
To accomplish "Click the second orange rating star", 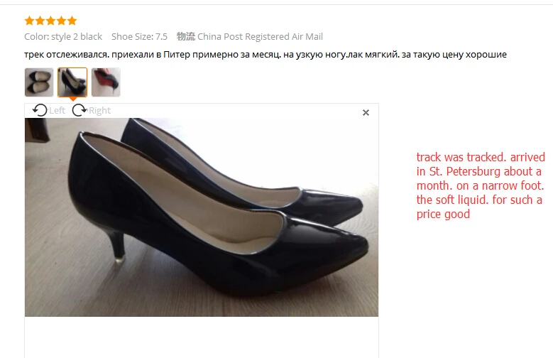I will point(40,21).
